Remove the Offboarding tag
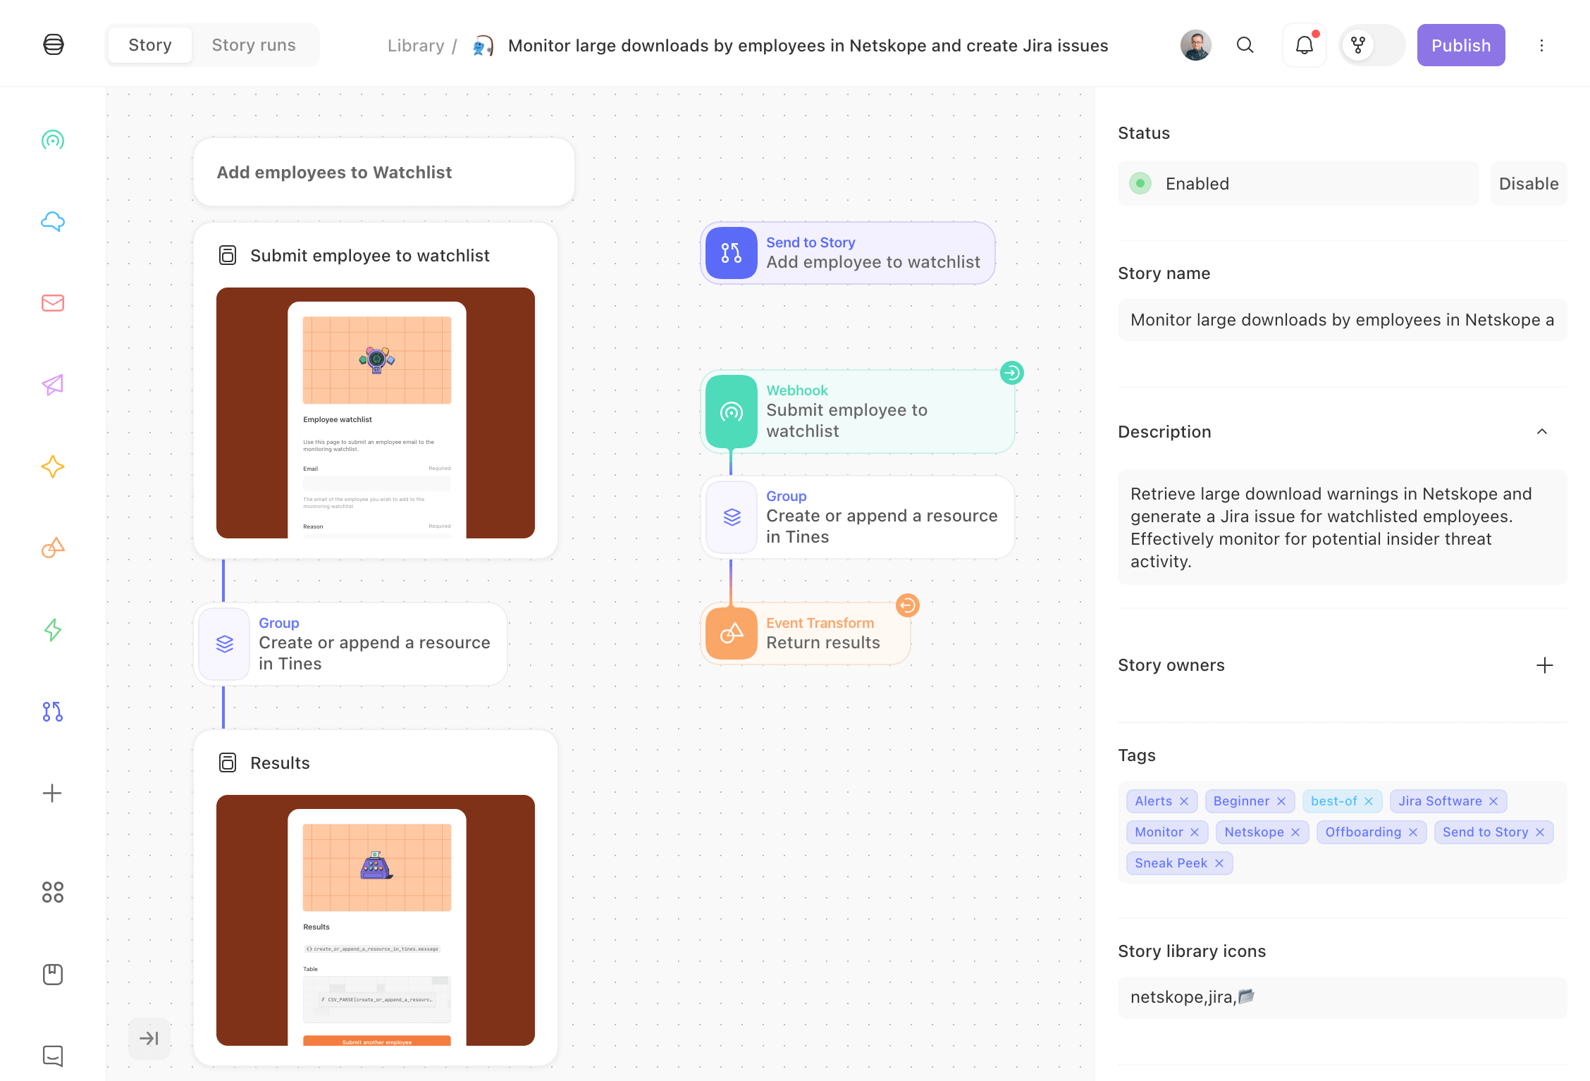Screen dimensions: 1590x1081 (x=1413, y=832)
